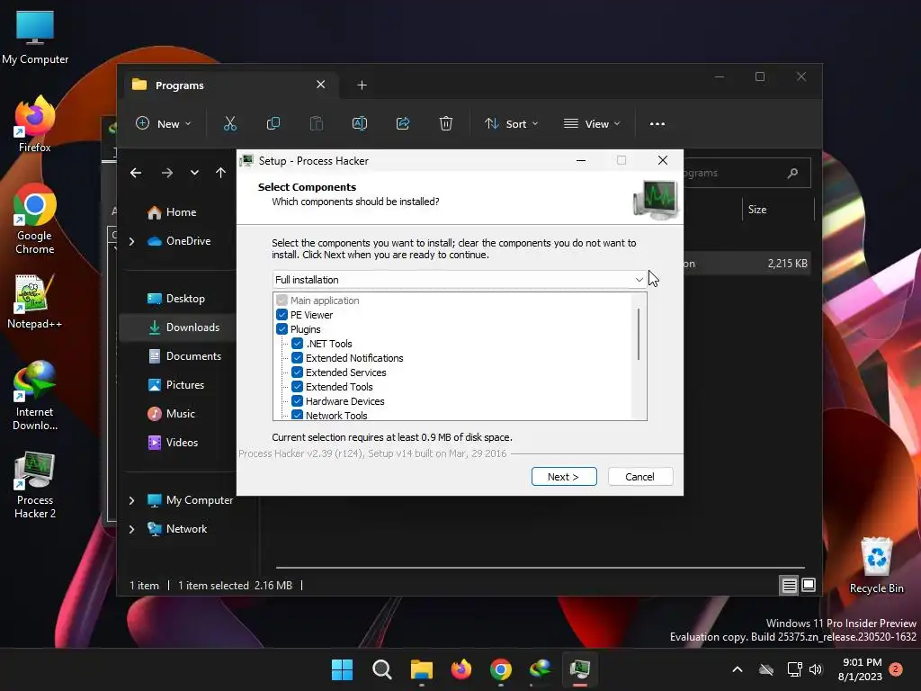This screenshot has width=921, height=691.
Task: Click the Paste icon in Explorer toolbar
Action: click(316, 124)
